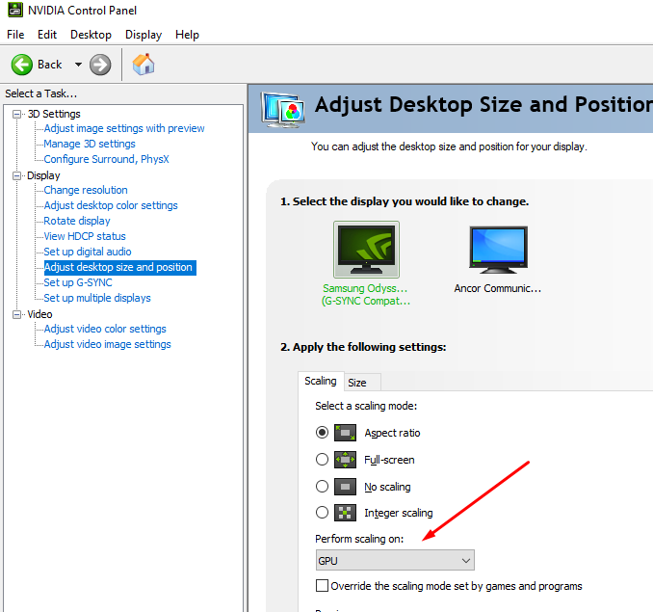The height and width of the screenshot is (612, 653).
Task: Collapse the Display tree node
Action: pos(16,175)
